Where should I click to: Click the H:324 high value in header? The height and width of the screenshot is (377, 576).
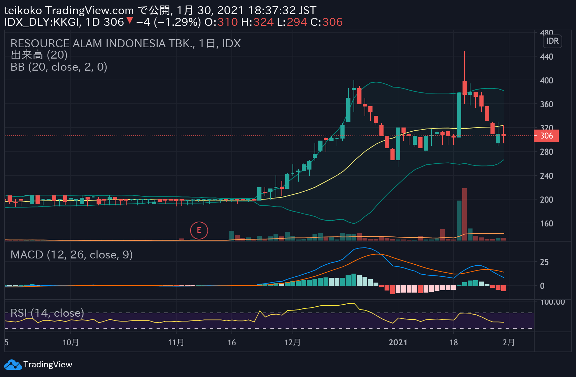pos(257,22)
